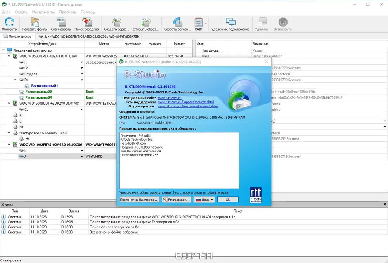The height and width of the screenshot is (263, 388).
Task: Open the www.r-tt.com/ru official site link
Action: [169, 98]
